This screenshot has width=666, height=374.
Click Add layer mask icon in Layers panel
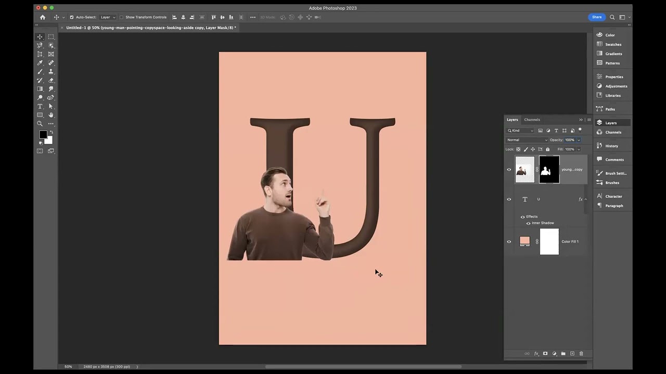pos(545,354)
